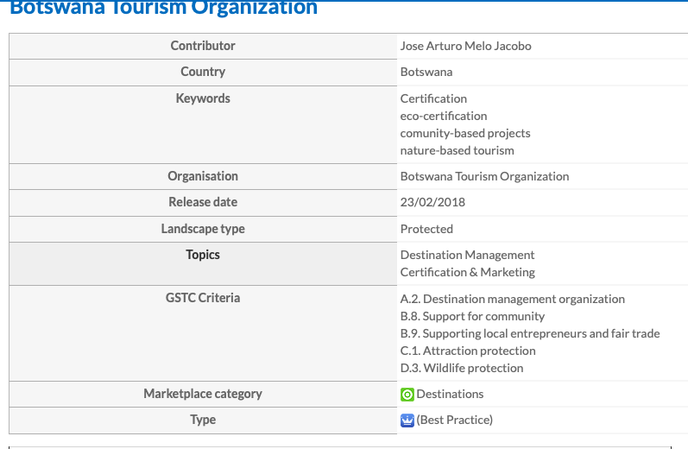Screen dimensions: 688x449
Task: Click the Contributor row label
Action: tap(203, 46)
